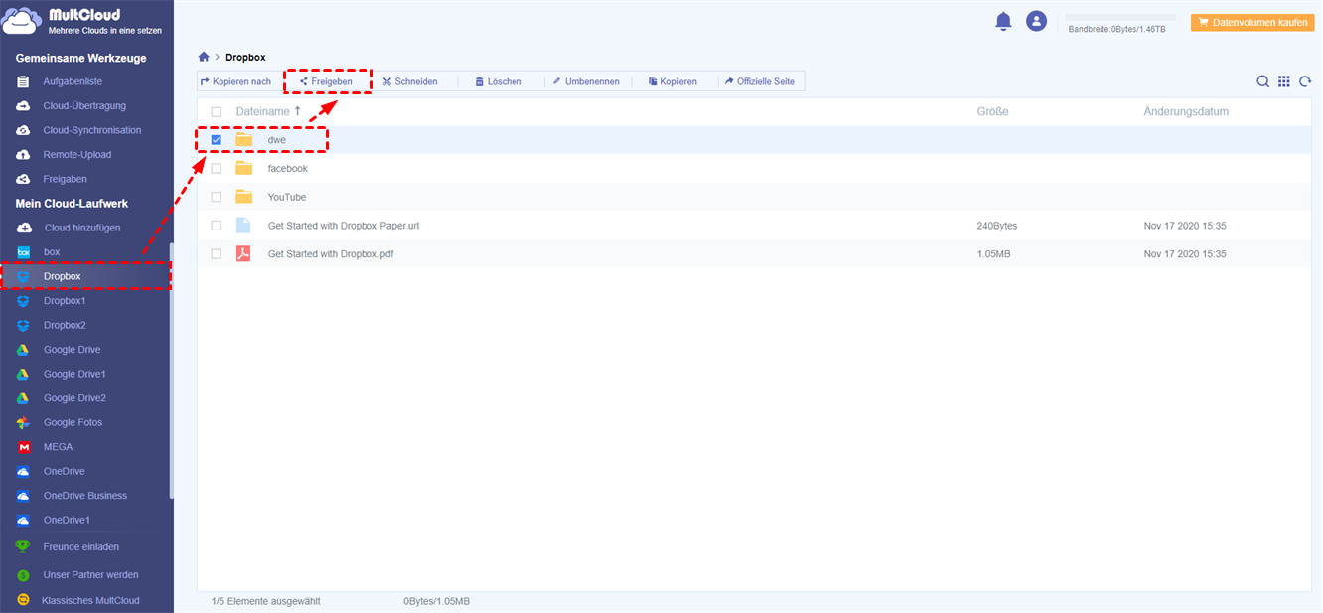1323x613 pixels.
Task: Click the Aufgabenliste clipboard icon
Action: click(23, 81)
